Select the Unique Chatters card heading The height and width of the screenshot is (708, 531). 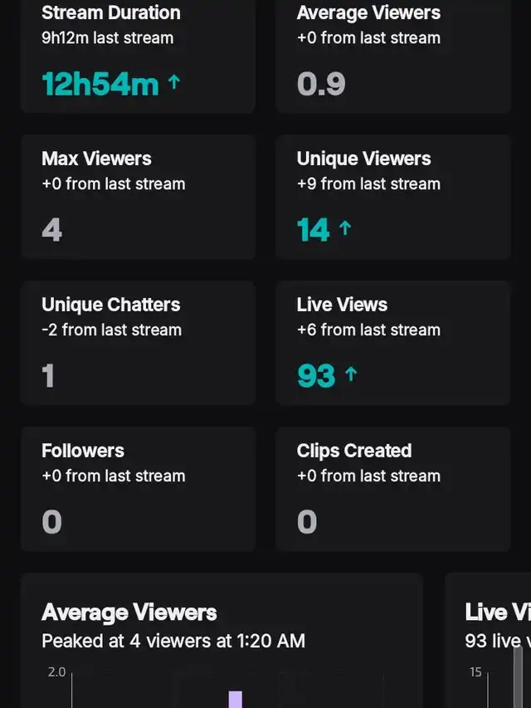point(110,305)
